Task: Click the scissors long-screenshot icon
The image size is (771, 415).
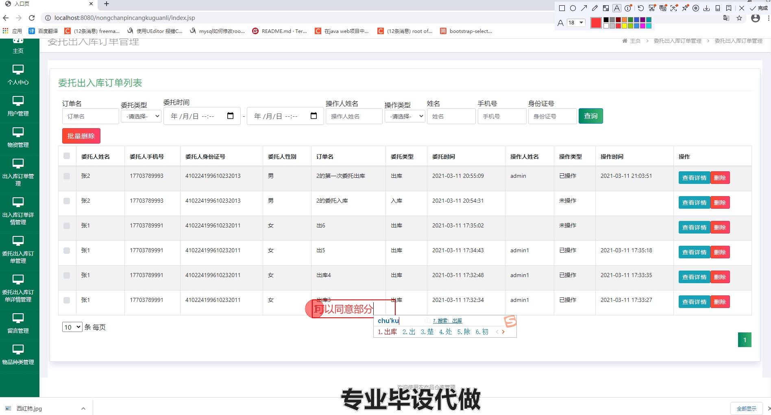Action: (652, 8)
